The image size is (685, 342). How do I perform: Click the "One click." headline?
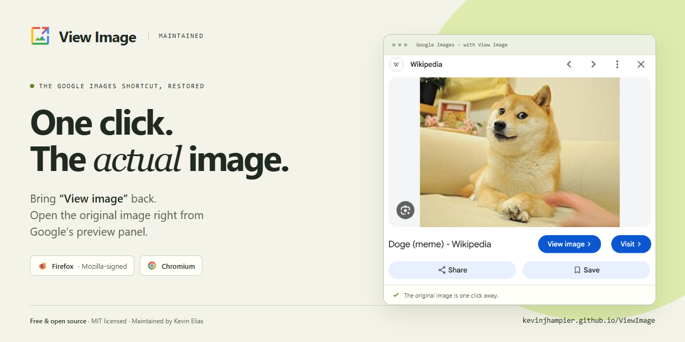[102, 122]
